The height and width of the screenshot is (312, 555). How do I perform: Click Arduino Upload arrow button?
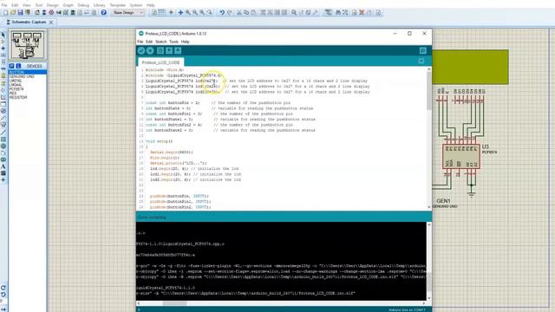tap(150, 50)
